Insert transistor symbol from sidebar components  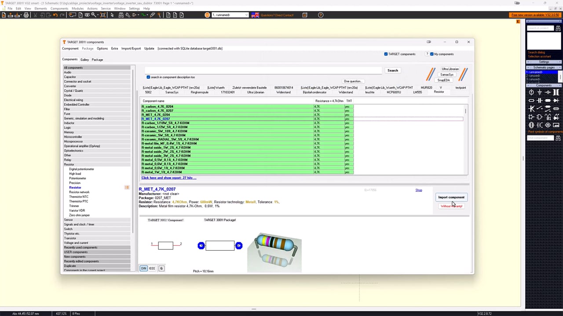531,109
